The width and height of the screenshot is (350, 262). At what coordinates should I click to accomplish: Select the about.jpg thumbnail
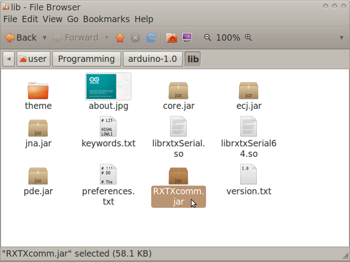click(108, 87)
